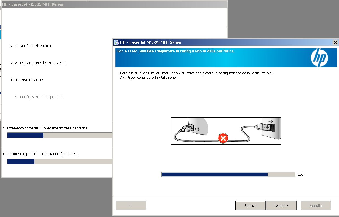The height and width of the screenshot is (217, 339).
Task: Click the Avanzamento globale progress bar
Action: [x=59, y=161]
